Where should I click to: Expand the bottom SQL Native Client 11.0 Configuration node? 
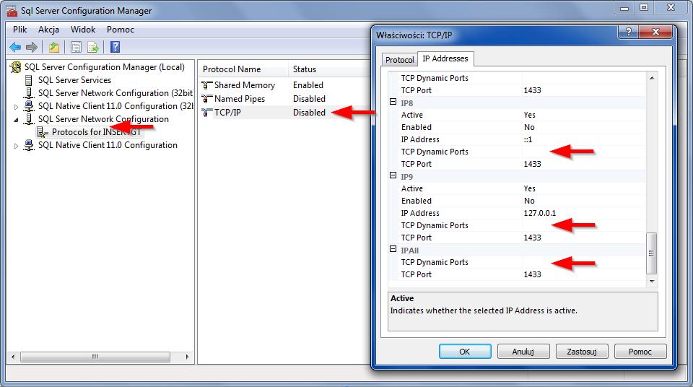point(17,146)
